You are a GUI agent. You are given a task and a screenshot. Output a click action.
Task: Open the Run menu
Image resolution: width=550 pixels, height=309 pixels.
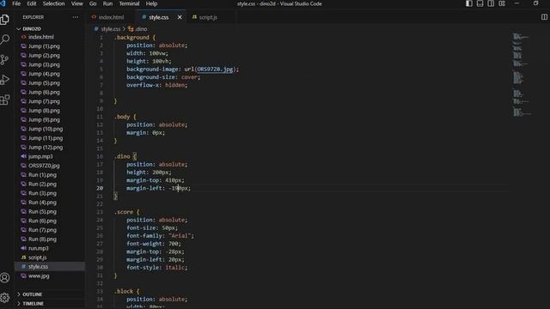pyautogui.click(x=107, y=3)
